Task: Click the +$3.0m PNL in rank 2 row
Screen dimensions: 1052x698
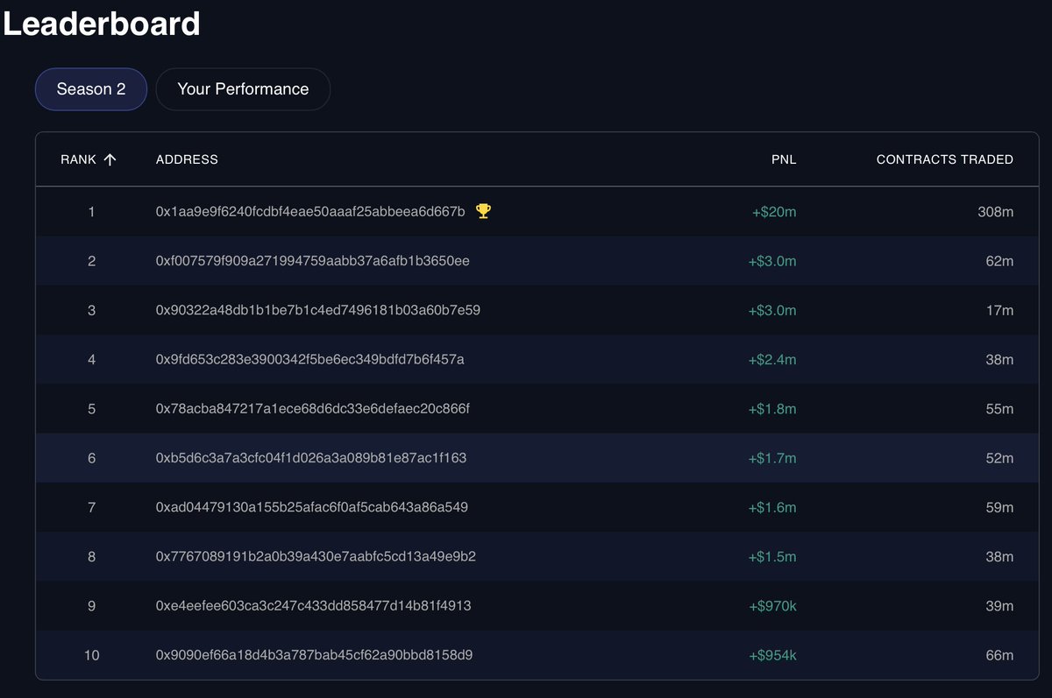Action: [772, 261]
